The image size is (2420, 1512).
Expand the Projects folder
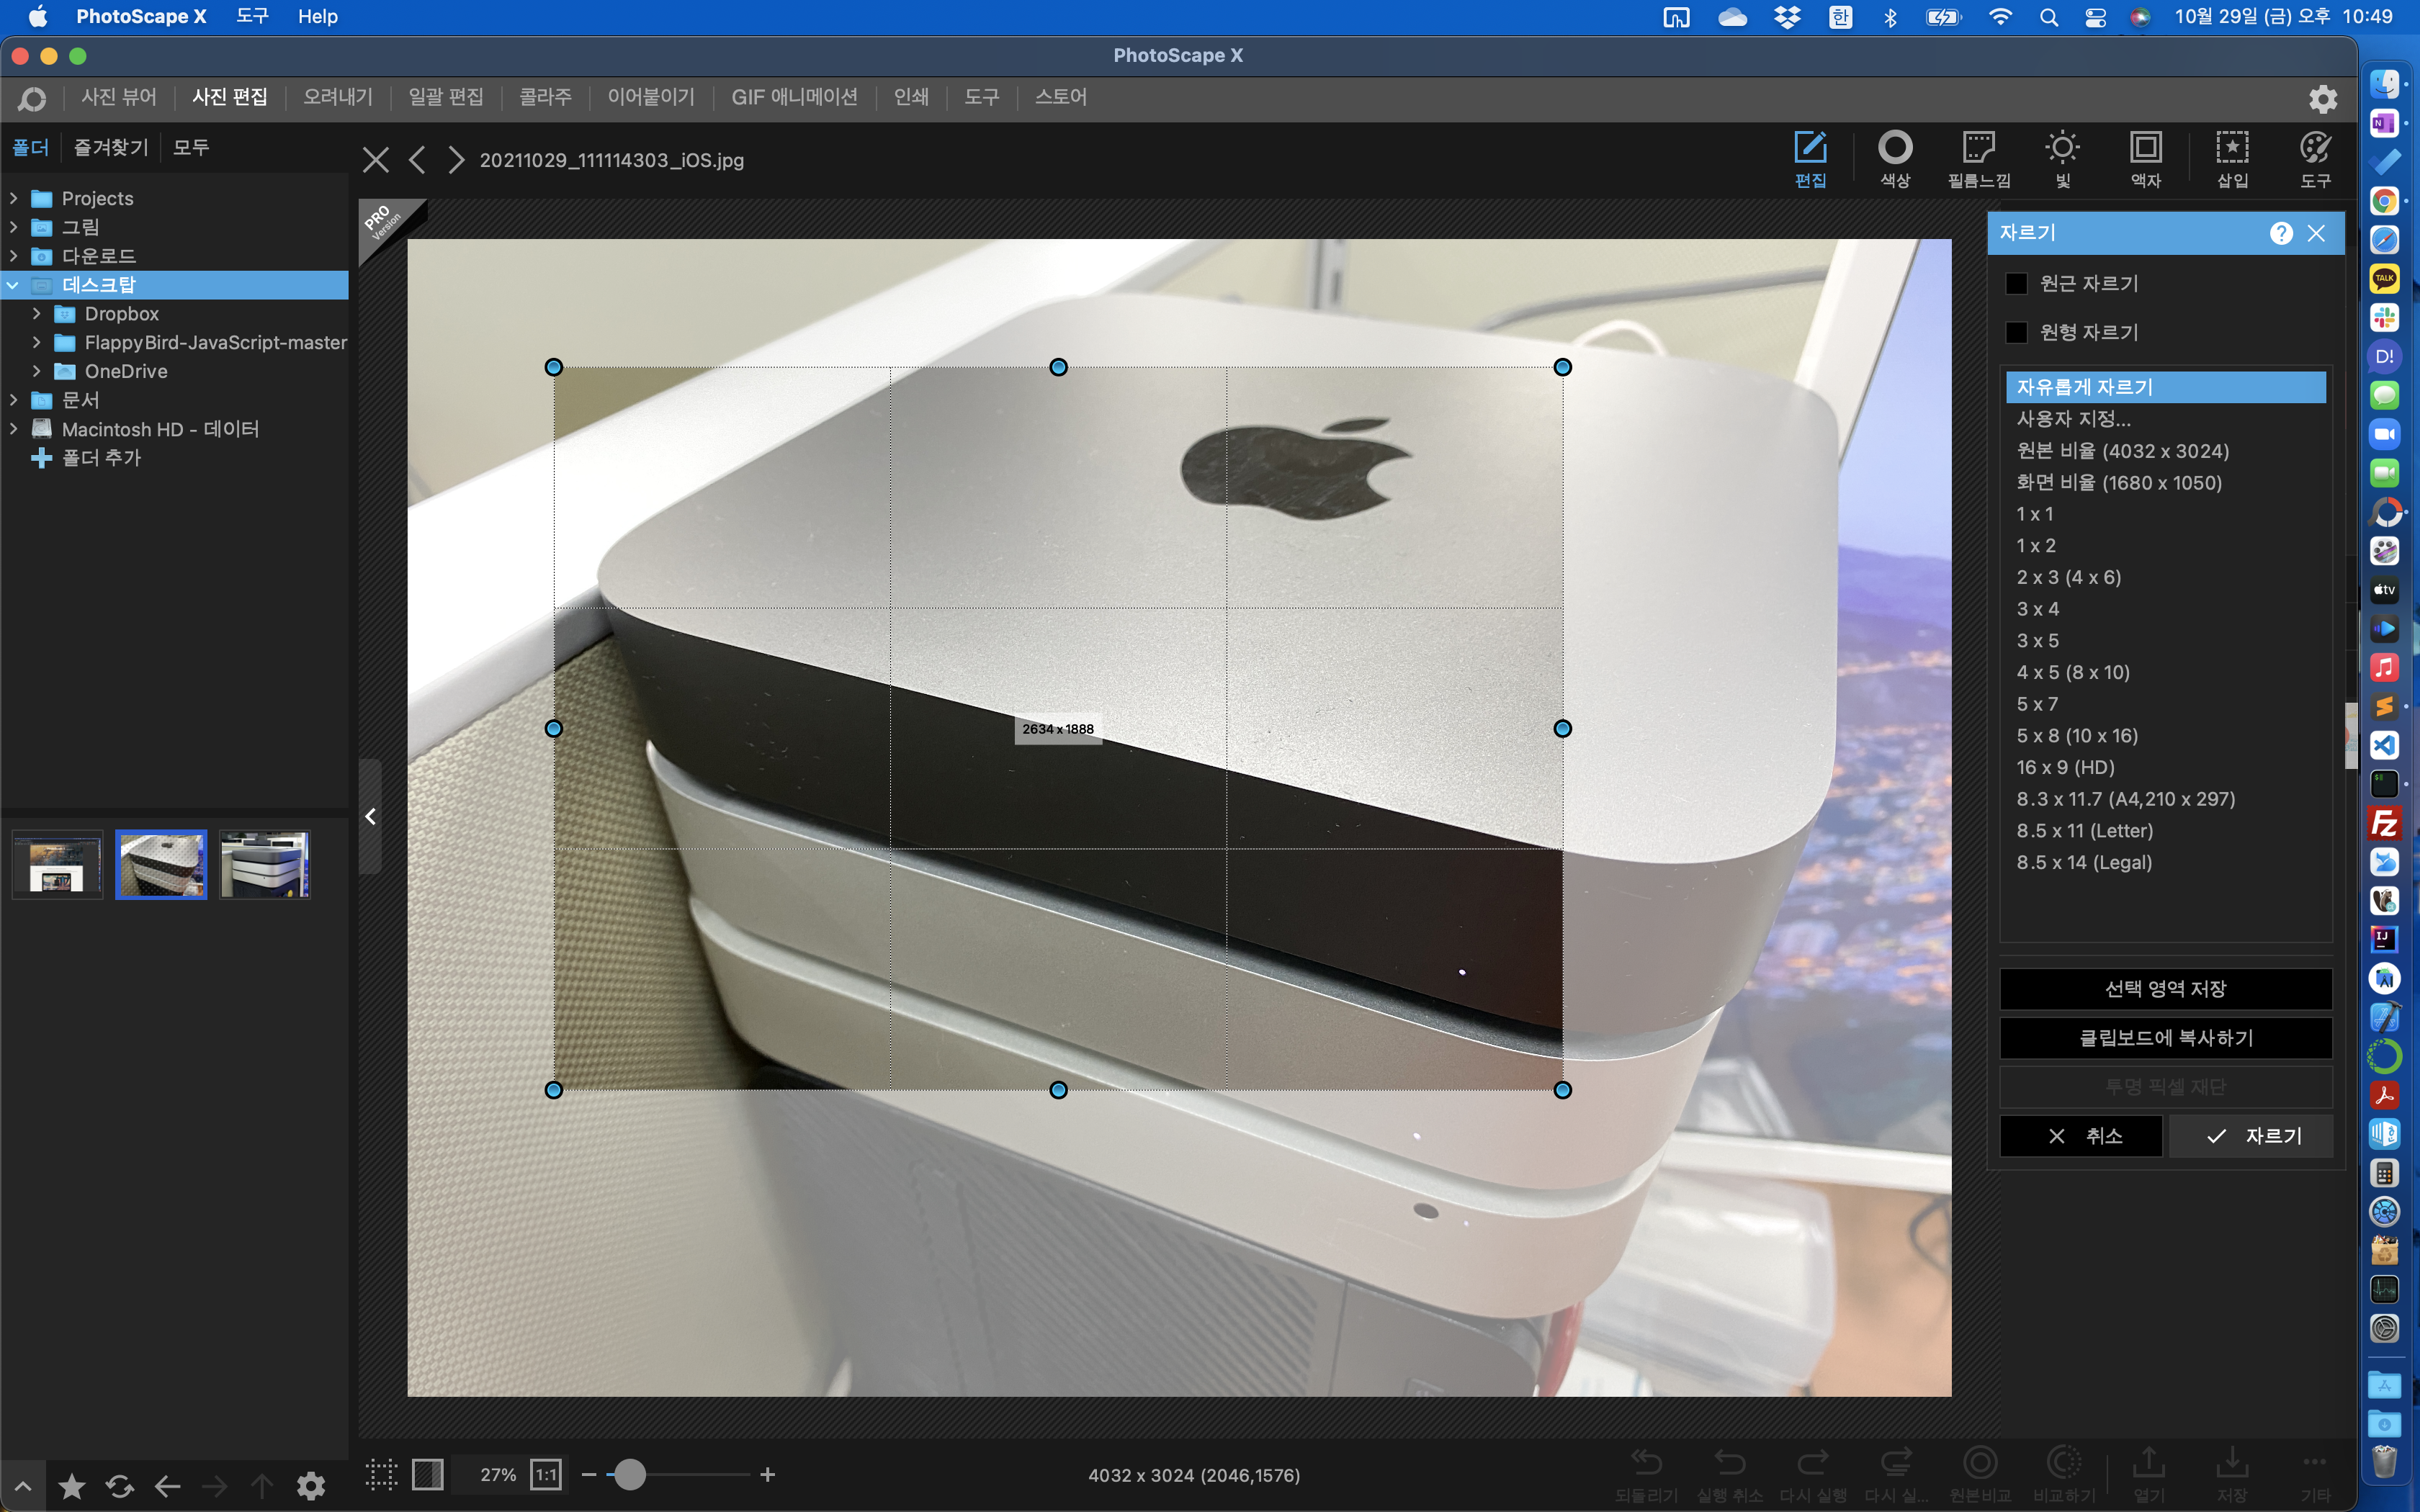tap(14, 198)
